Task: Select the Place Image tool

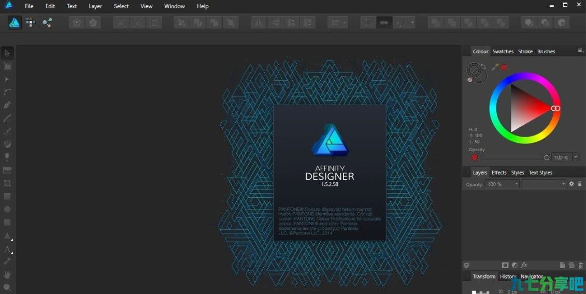Action: (7, 170)
